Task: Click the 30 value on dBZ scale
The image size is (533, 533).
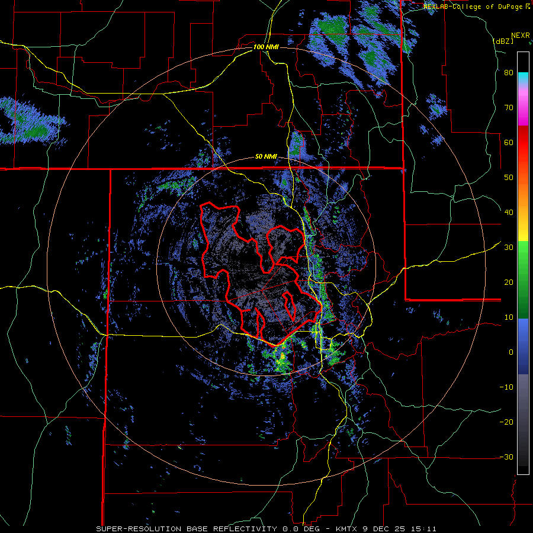Action: pyautogui.click(x=509, y=248)
